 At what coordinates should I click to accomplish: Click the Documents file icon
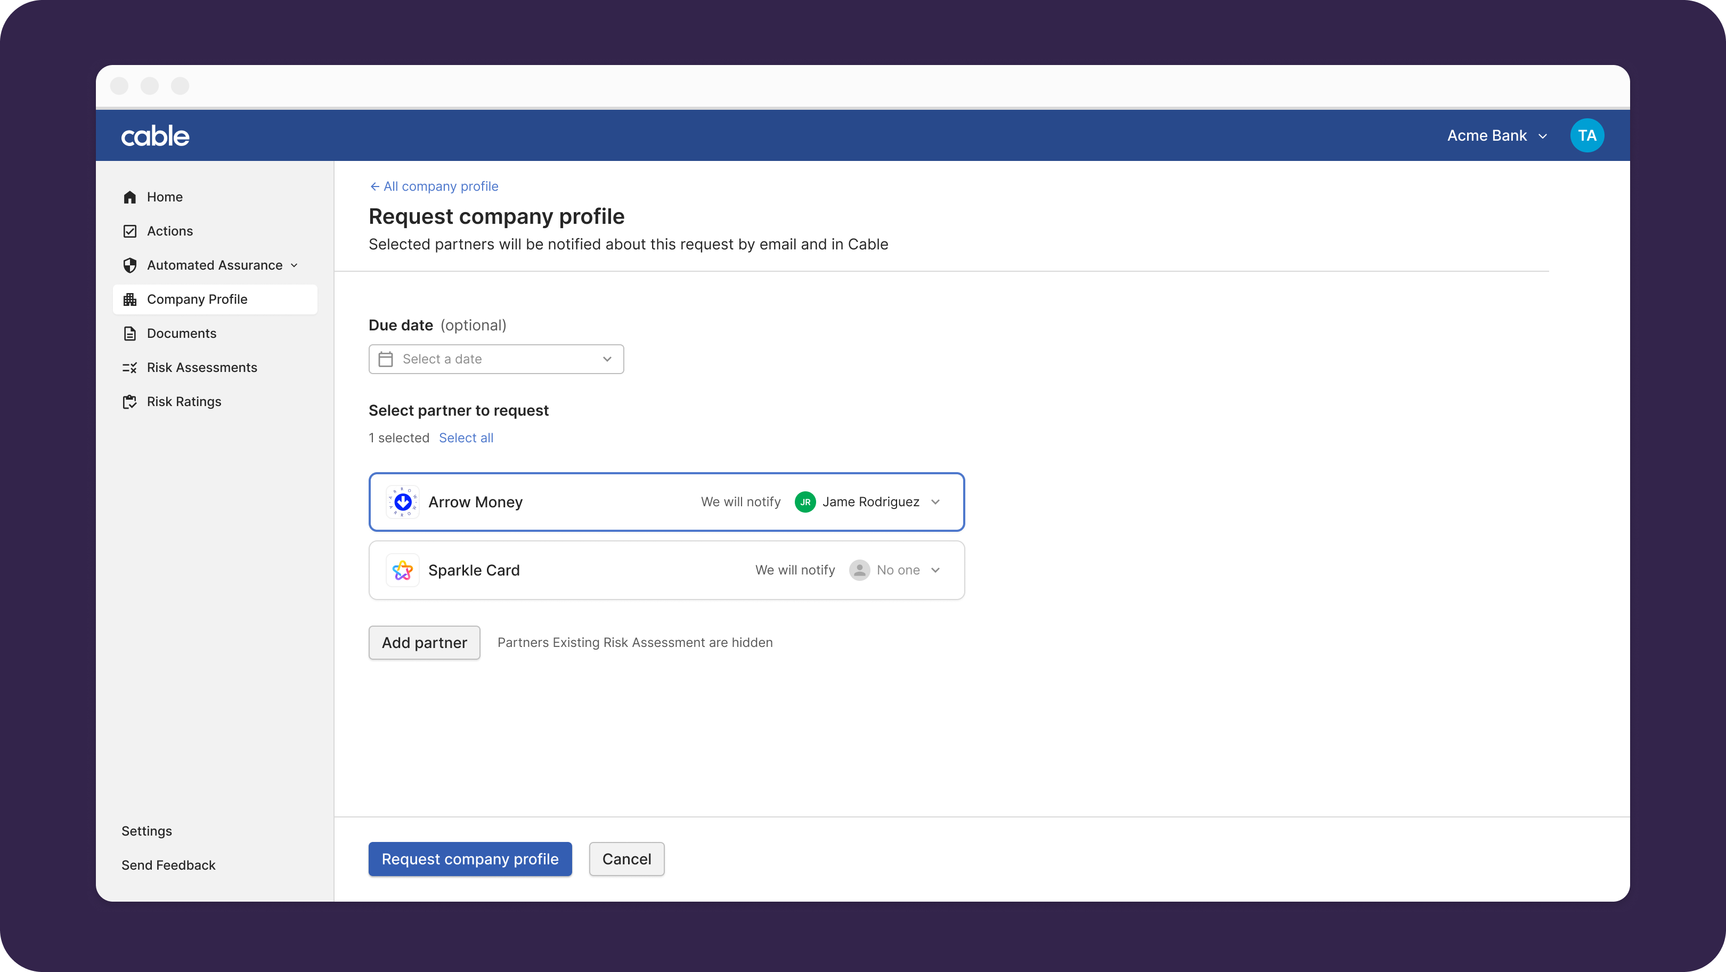coord(130,334)
